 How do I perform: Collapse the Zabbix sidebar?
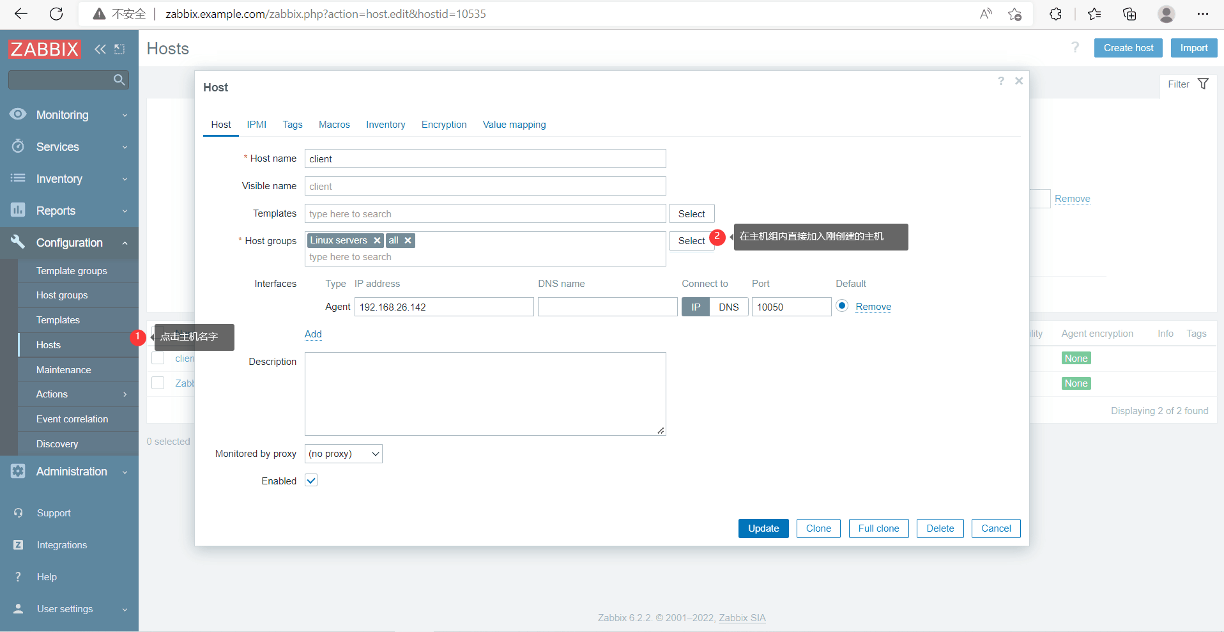tap(100, 49)
